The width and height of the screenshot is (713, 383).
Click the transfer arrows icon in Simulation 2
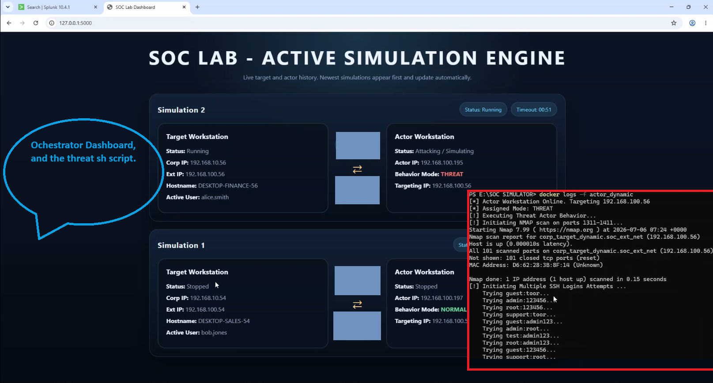pyautogui.click(x=357, y=169)
